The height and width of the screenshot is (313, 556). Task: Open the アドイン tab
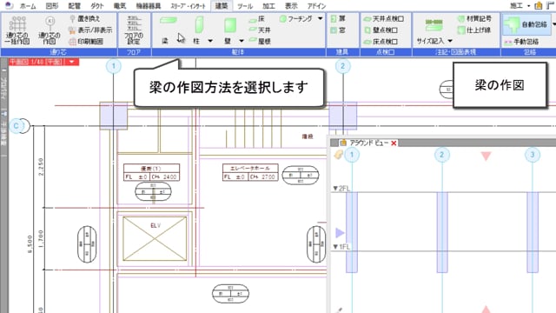(x=316, y=6)
